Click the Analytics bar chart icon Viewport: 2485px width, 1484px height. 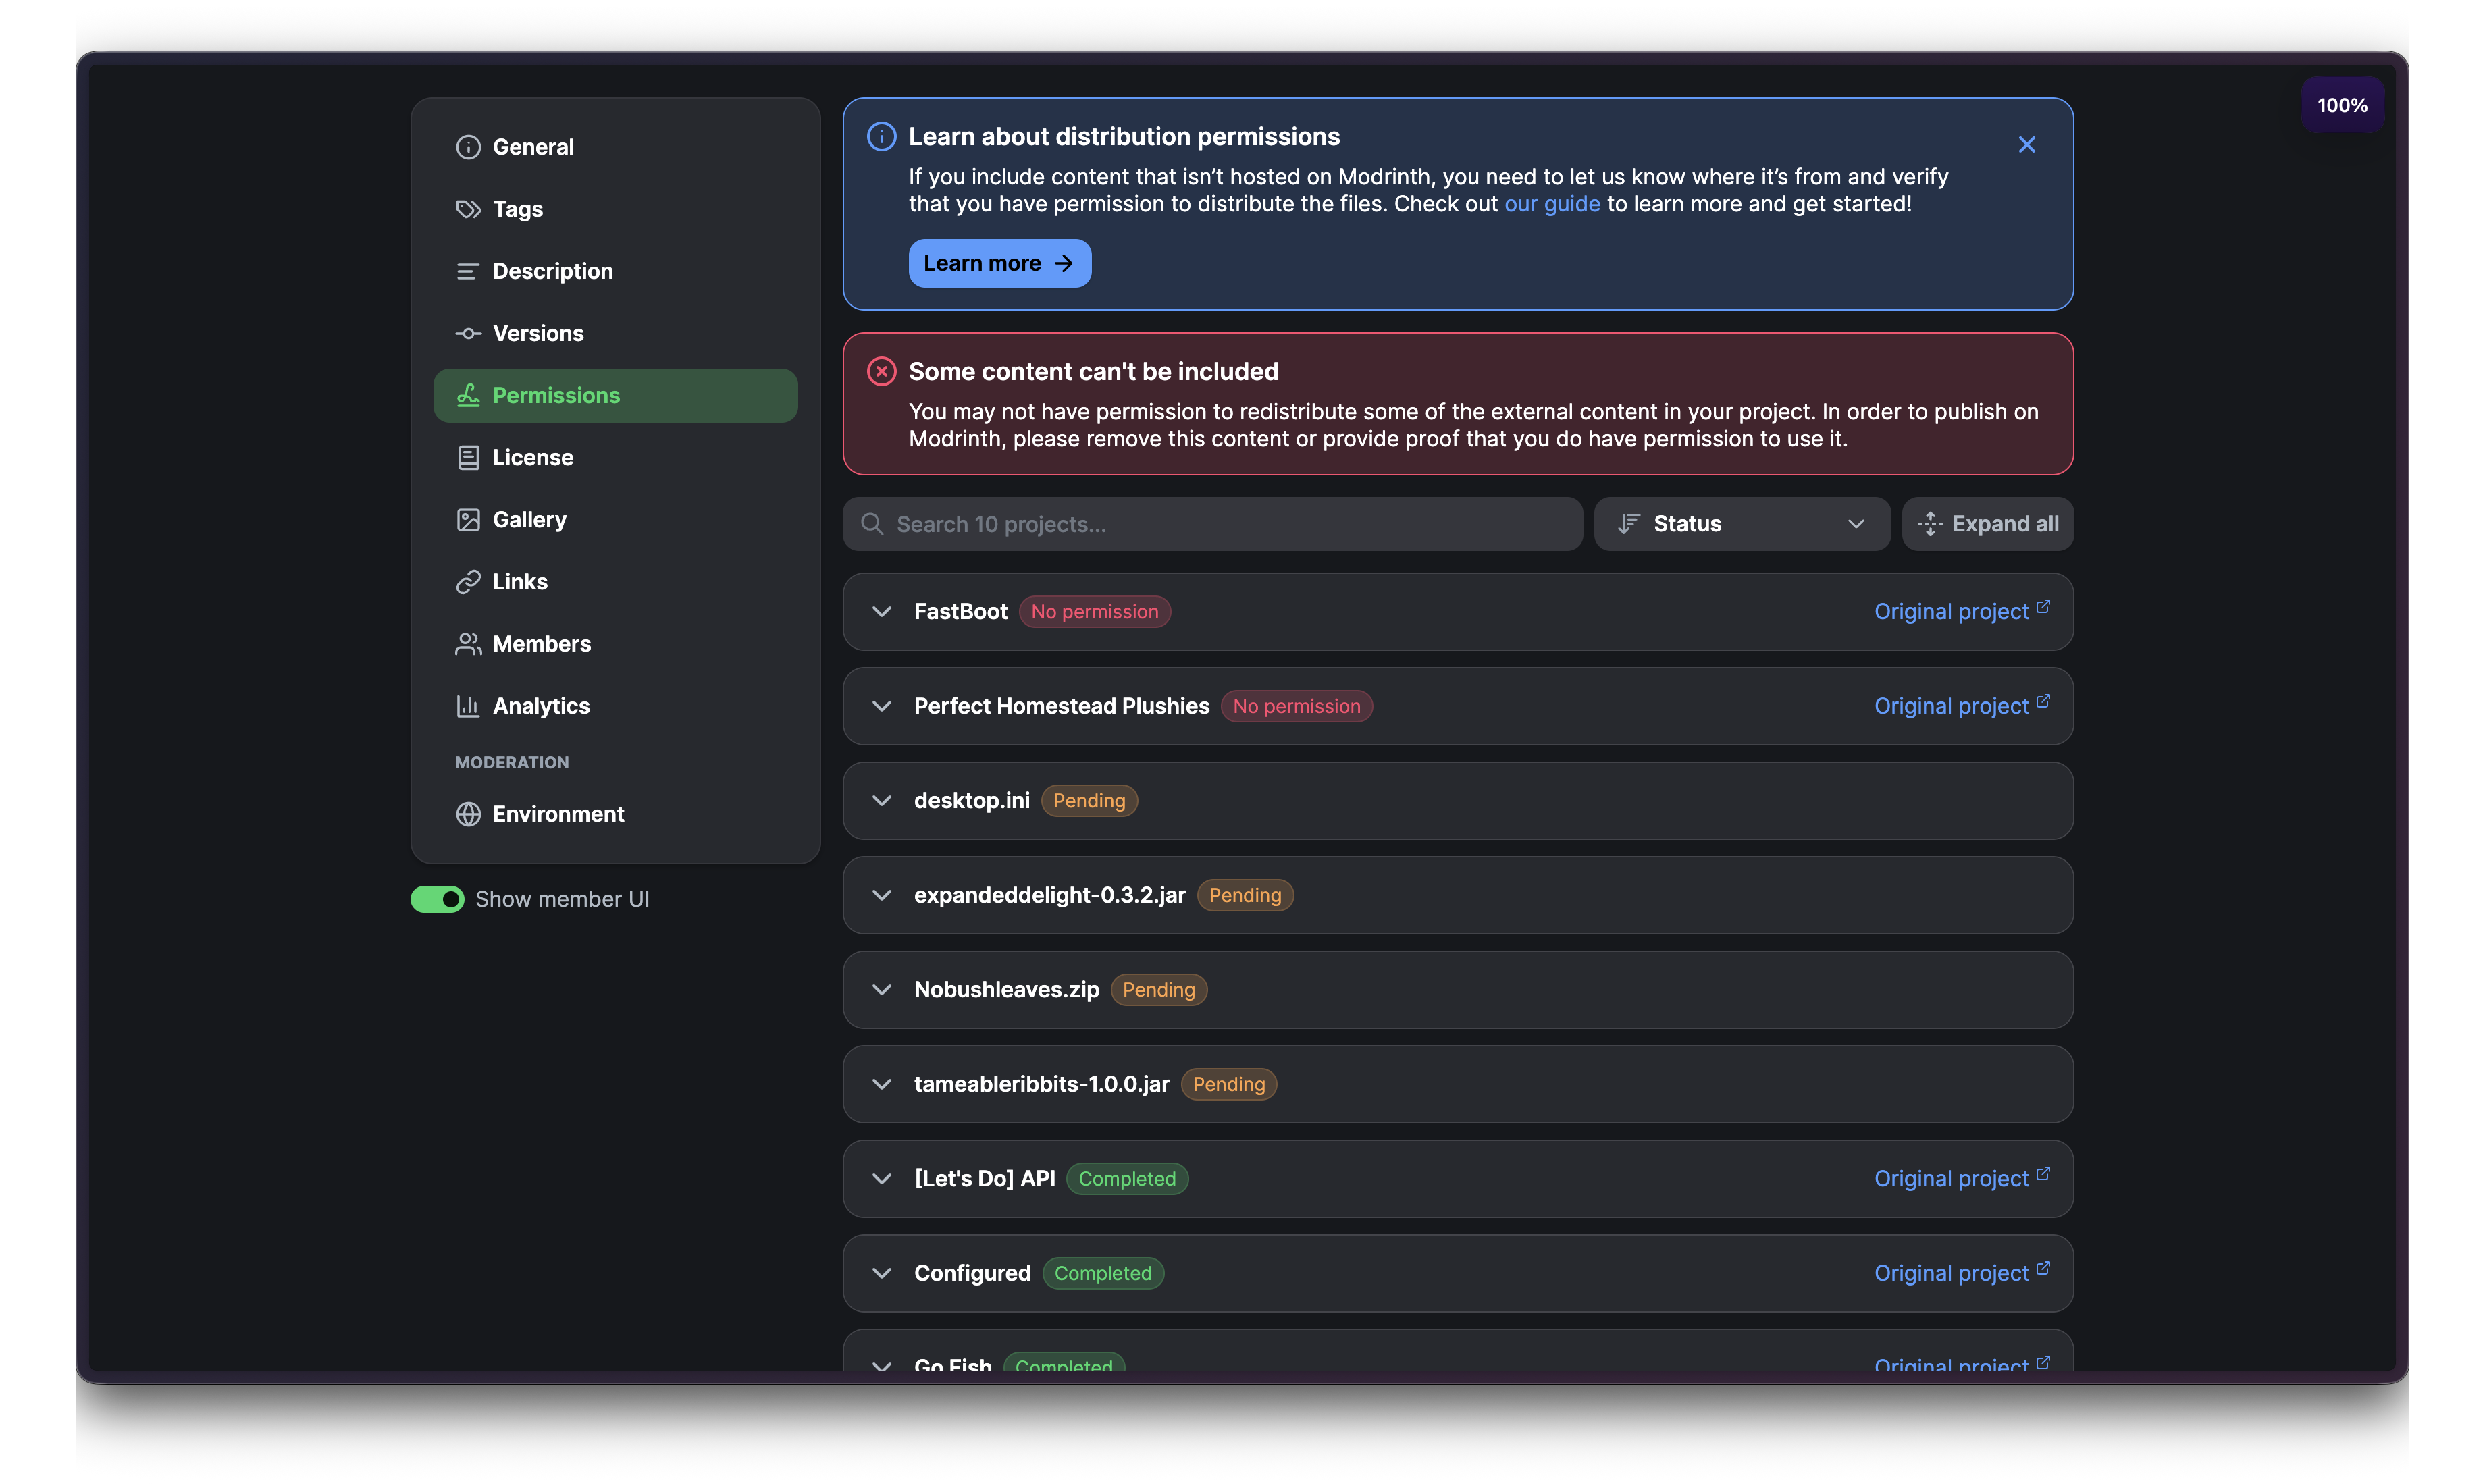click(468, 705)
